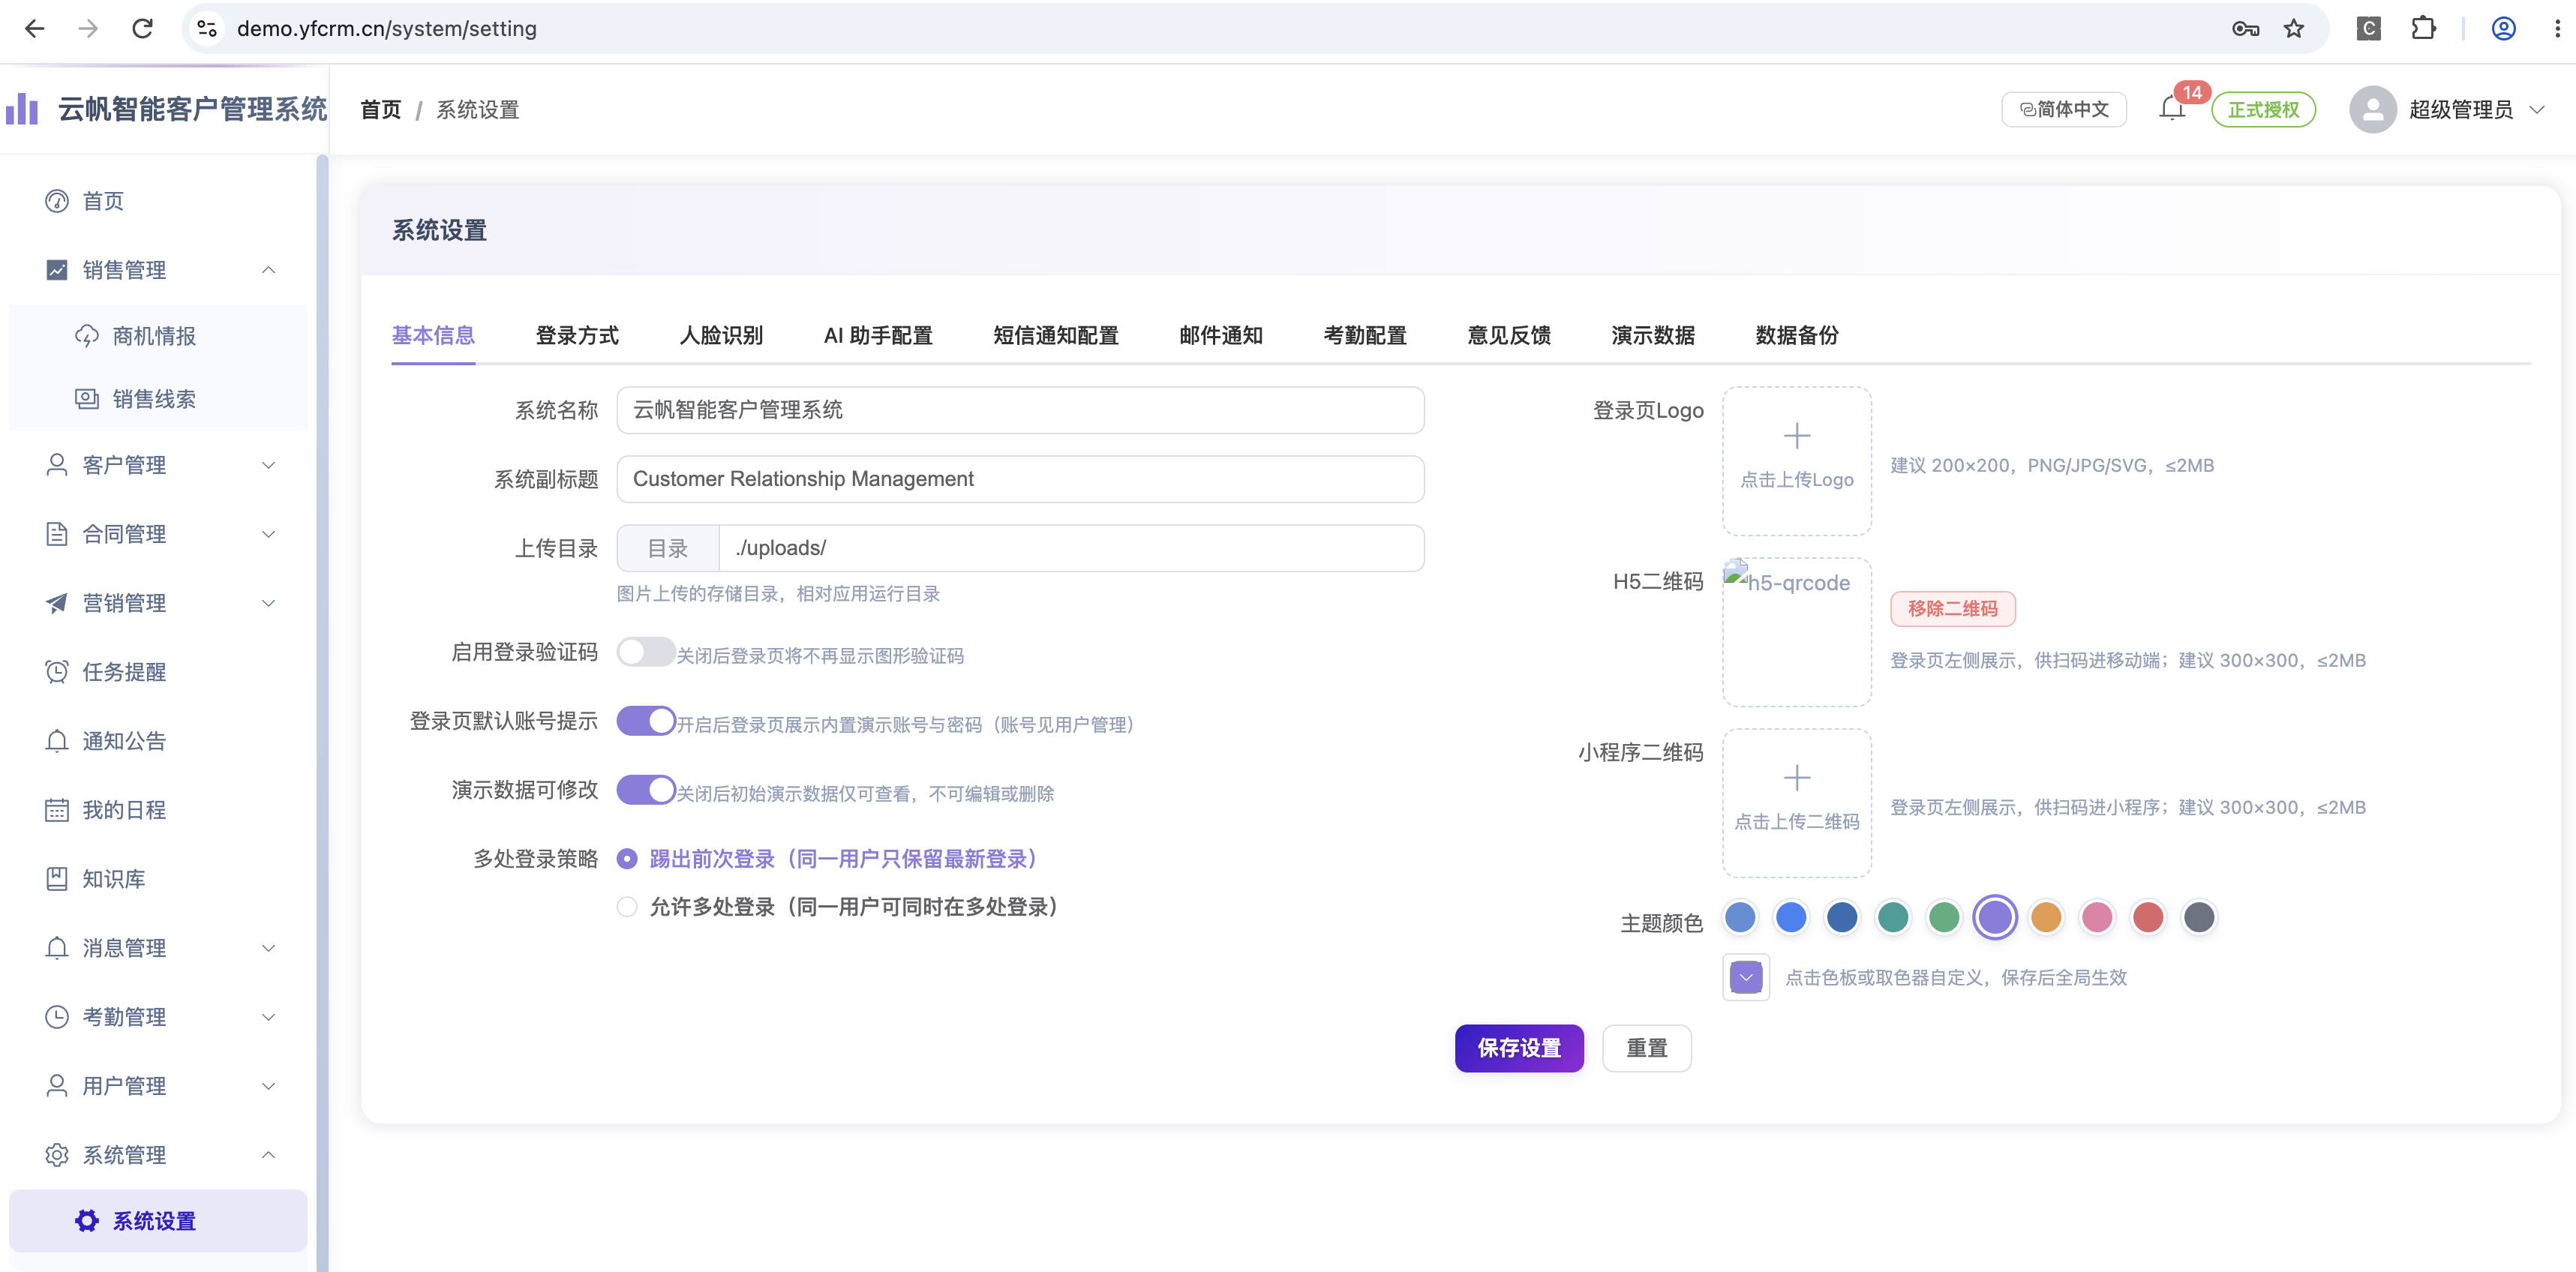Viewport: 2576px width, 1272px height.
Task: Click the 保存设置 button
Action: click(x=1519, y=1048)
